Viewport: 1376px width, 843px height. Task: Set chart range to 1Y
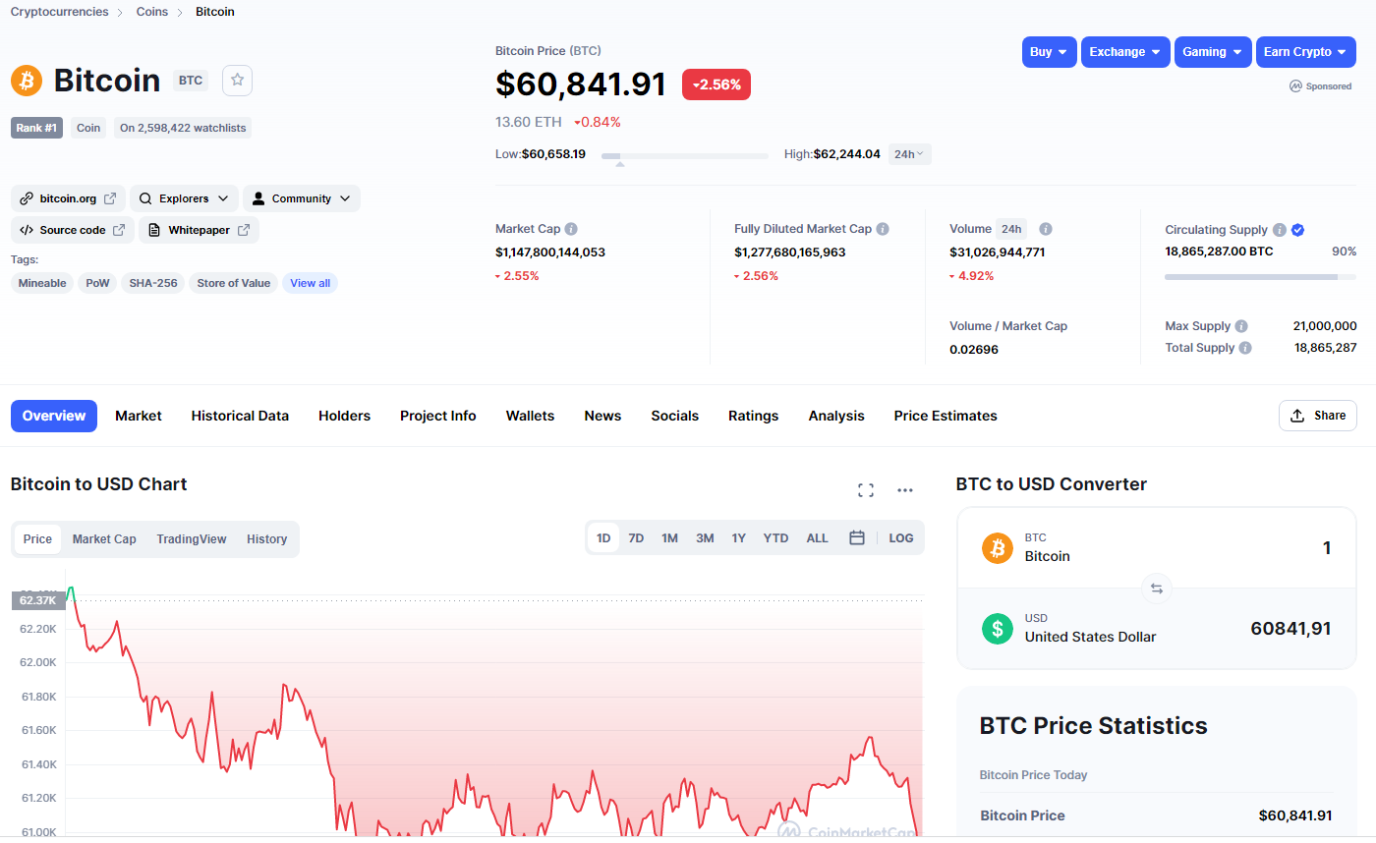[x=739, y=538]
